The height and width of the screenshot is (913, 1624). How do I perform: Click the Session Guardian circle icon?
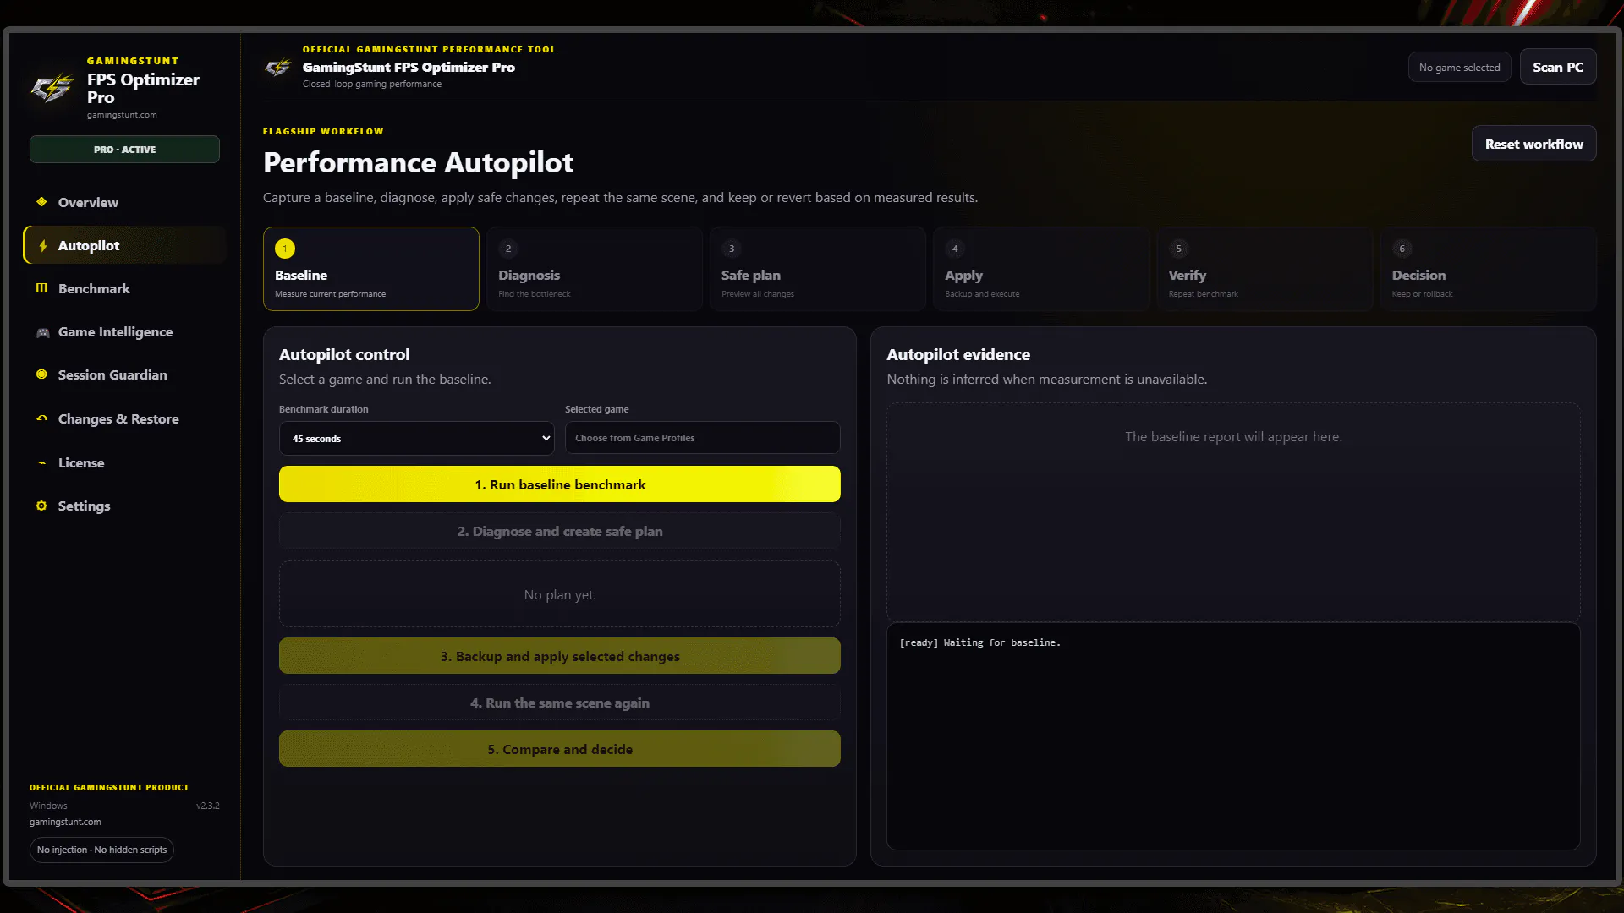tap(41, 374)
